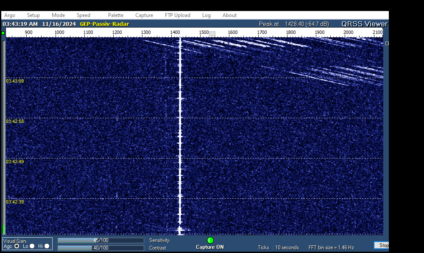This screenshot has width=424, height=253.
Task: Open the Speed menu
Action: coord(83,15)
